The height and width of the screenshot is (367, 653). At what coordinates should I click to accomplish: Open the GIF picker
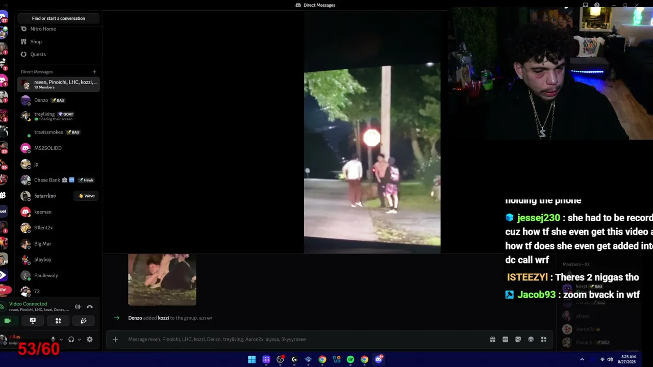(x=506, y=339)
